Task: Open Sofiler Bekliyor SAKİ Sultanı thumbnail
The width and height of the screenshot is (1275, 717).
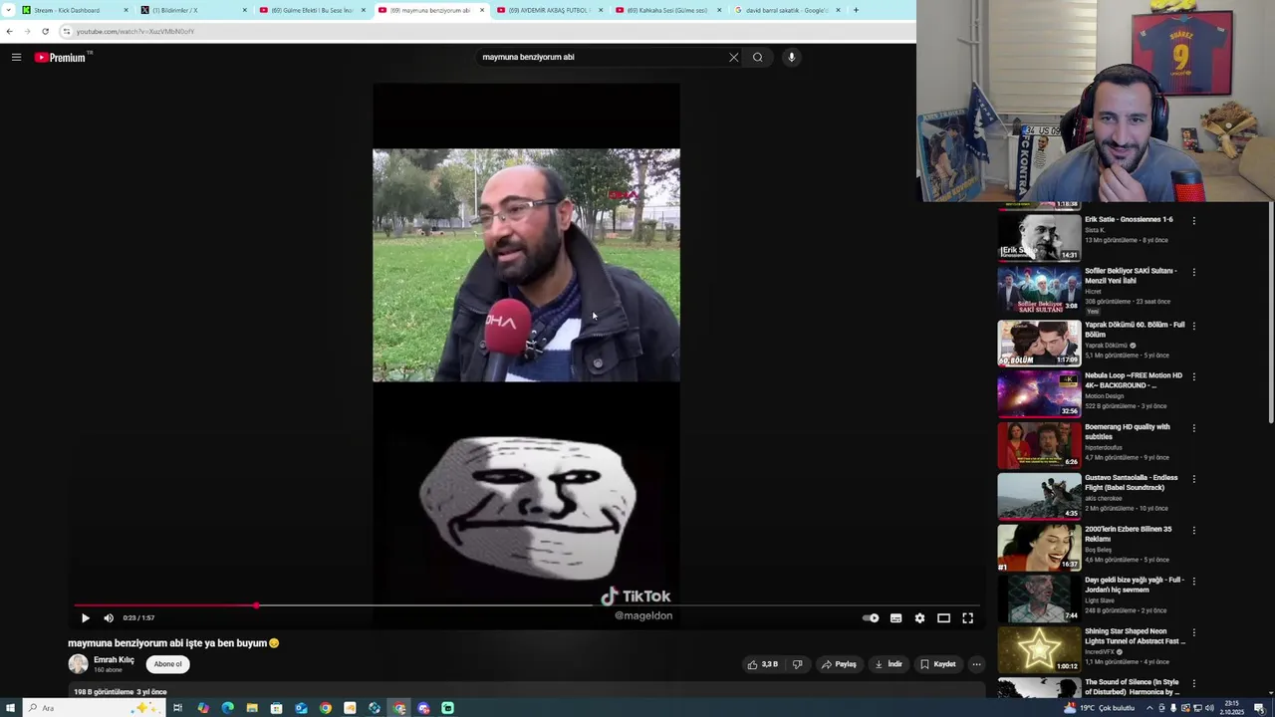Action: (x=1039, y=290)
